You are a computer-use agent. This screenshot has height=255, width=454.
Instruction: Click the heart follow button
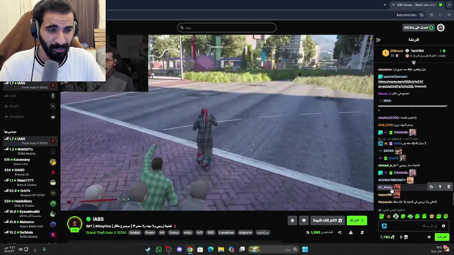[x=304, y=221]
